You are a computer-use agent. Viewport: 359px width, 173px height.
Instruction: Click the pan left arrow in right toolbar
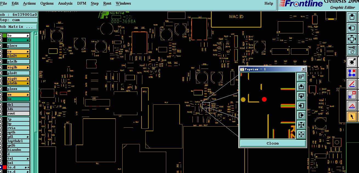(352, 28)
